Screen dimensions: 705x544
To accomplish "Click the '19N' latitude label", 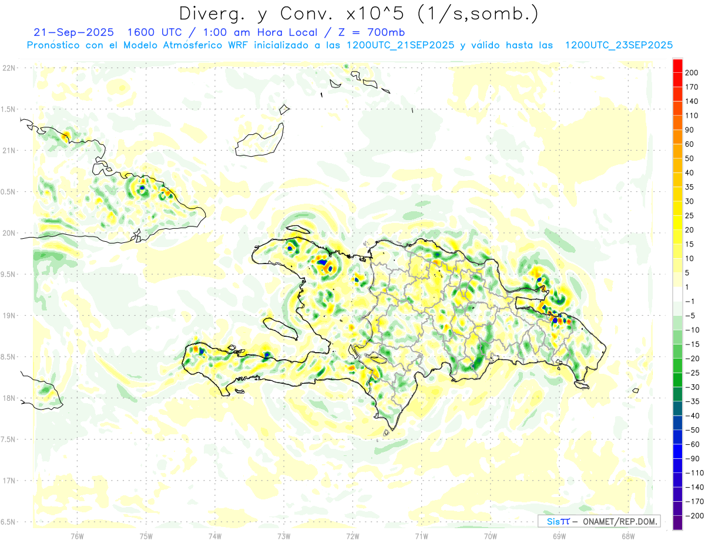I will tap(9, 316).
